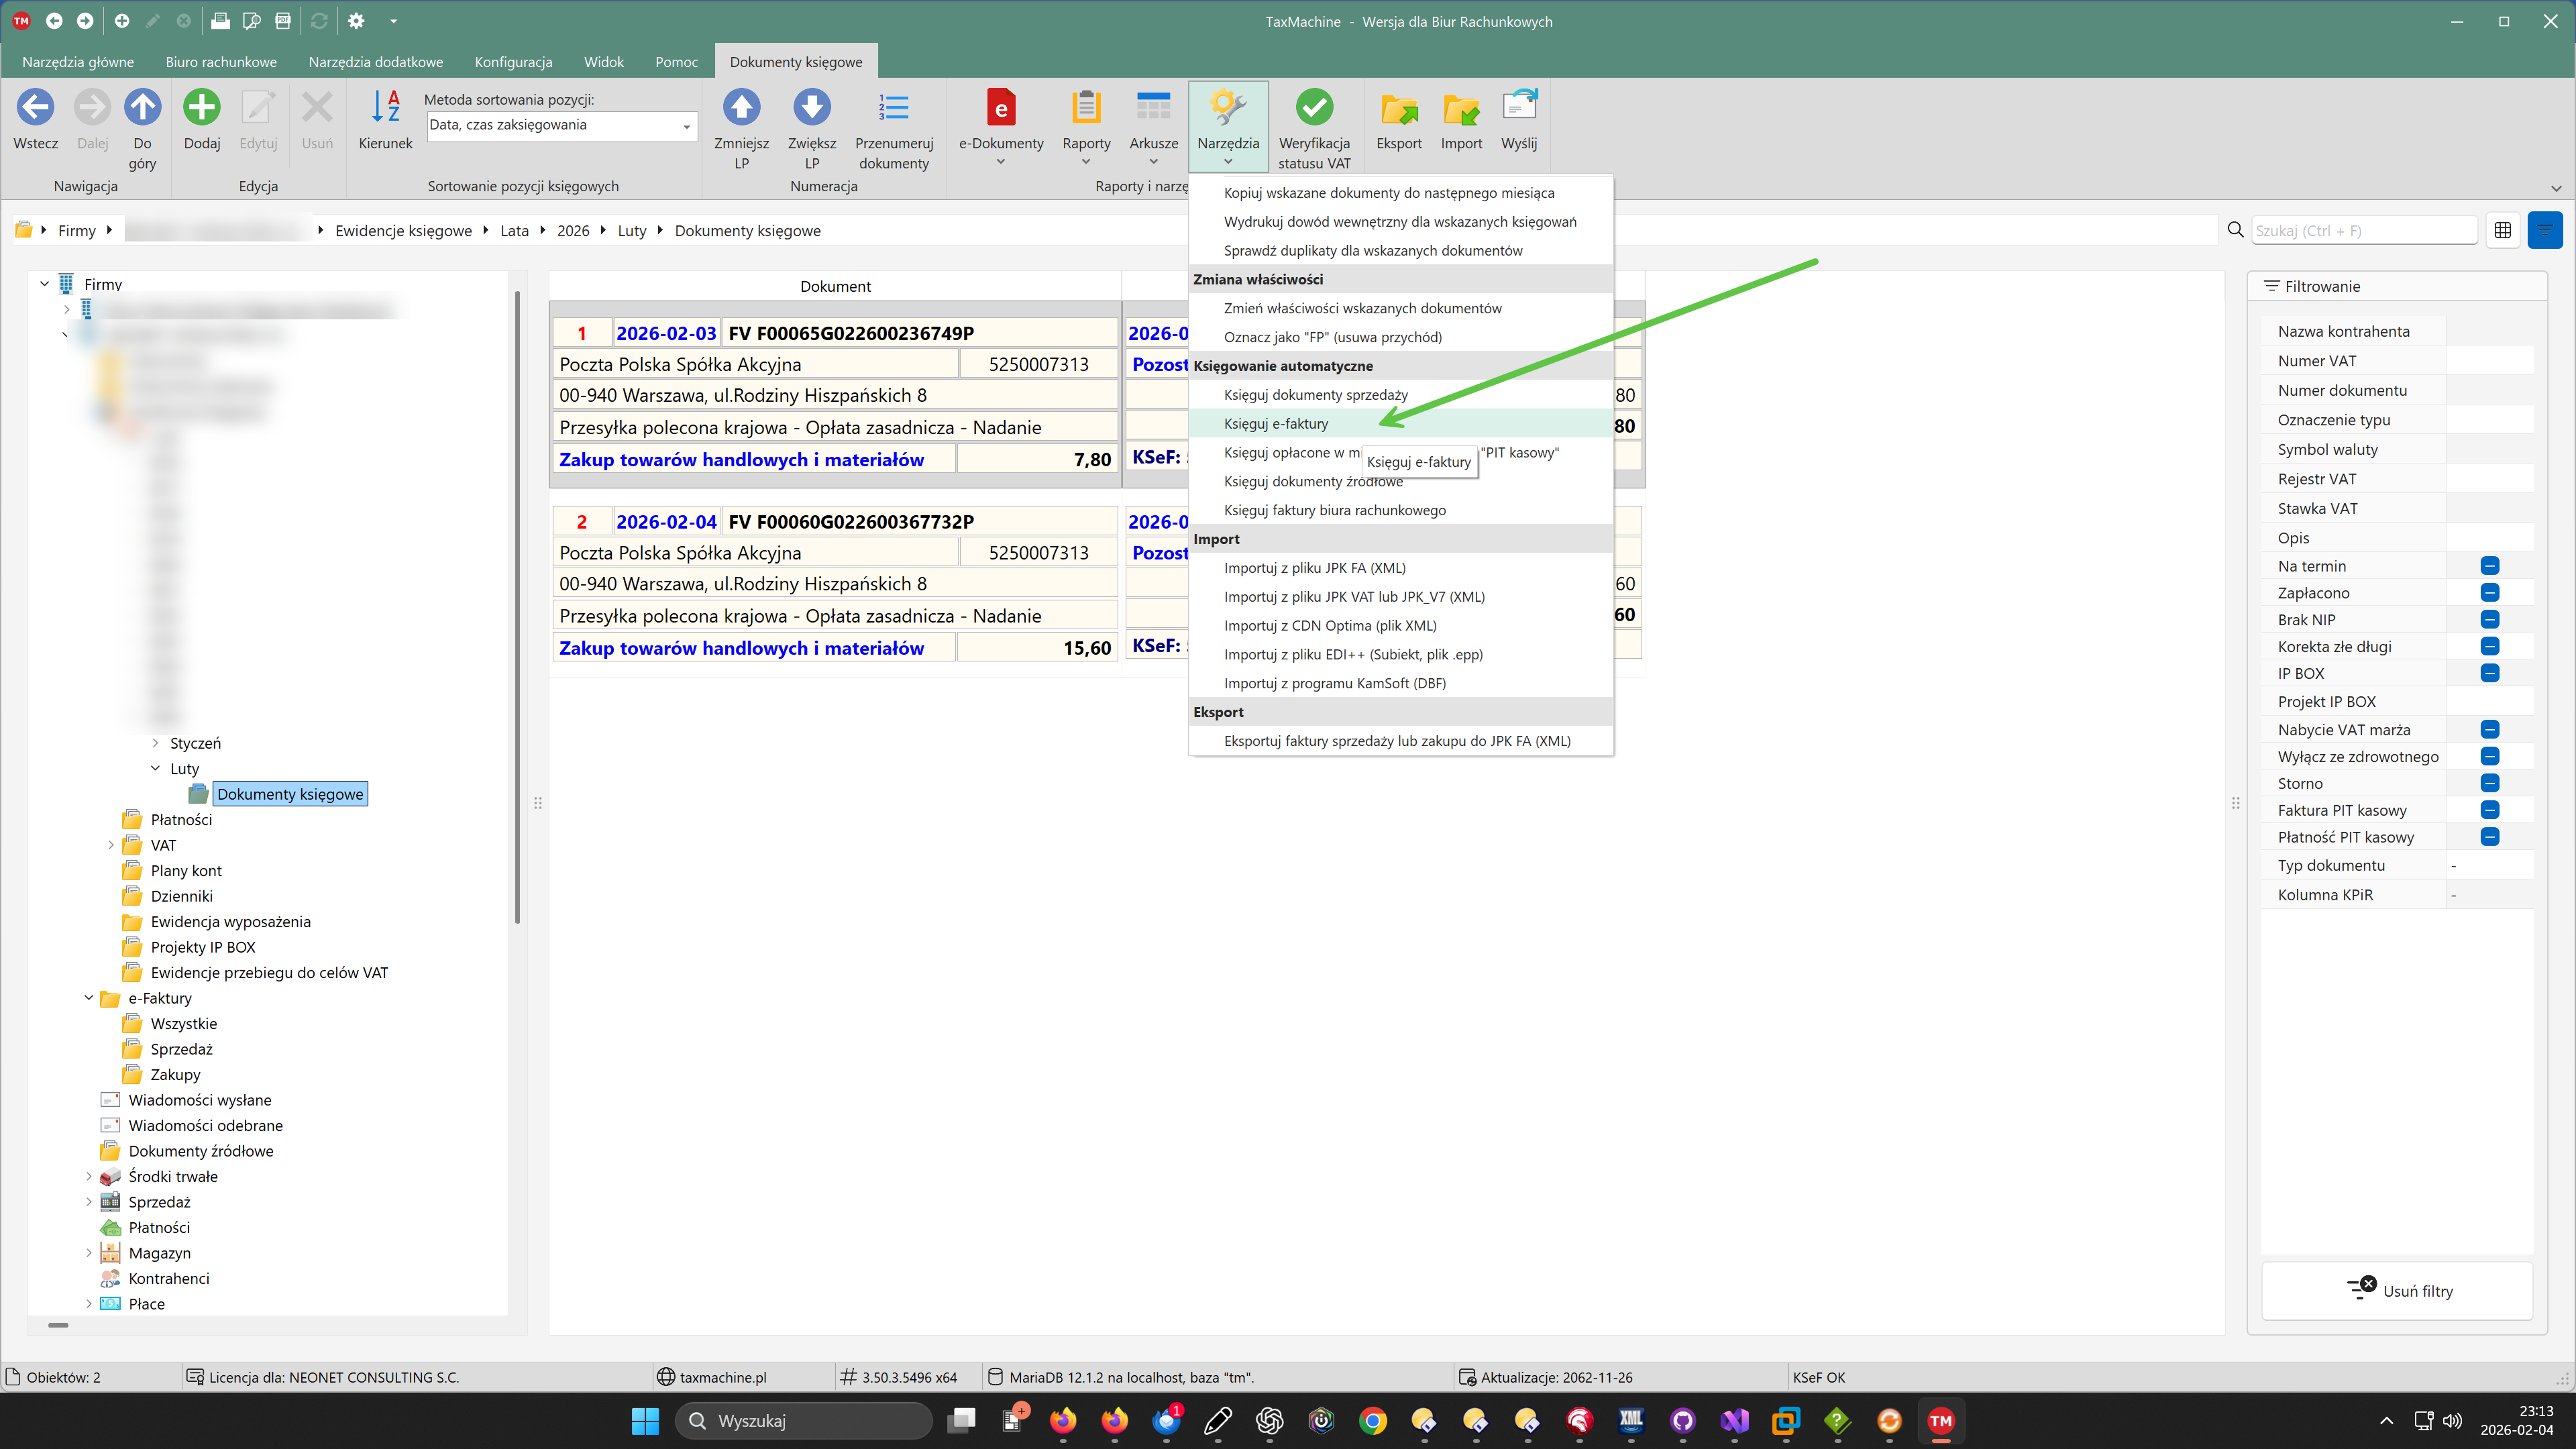Screen dimensions: 2576x1449
Task: Switch to the Konfiguracja ribbon tab
Action: 513,62
